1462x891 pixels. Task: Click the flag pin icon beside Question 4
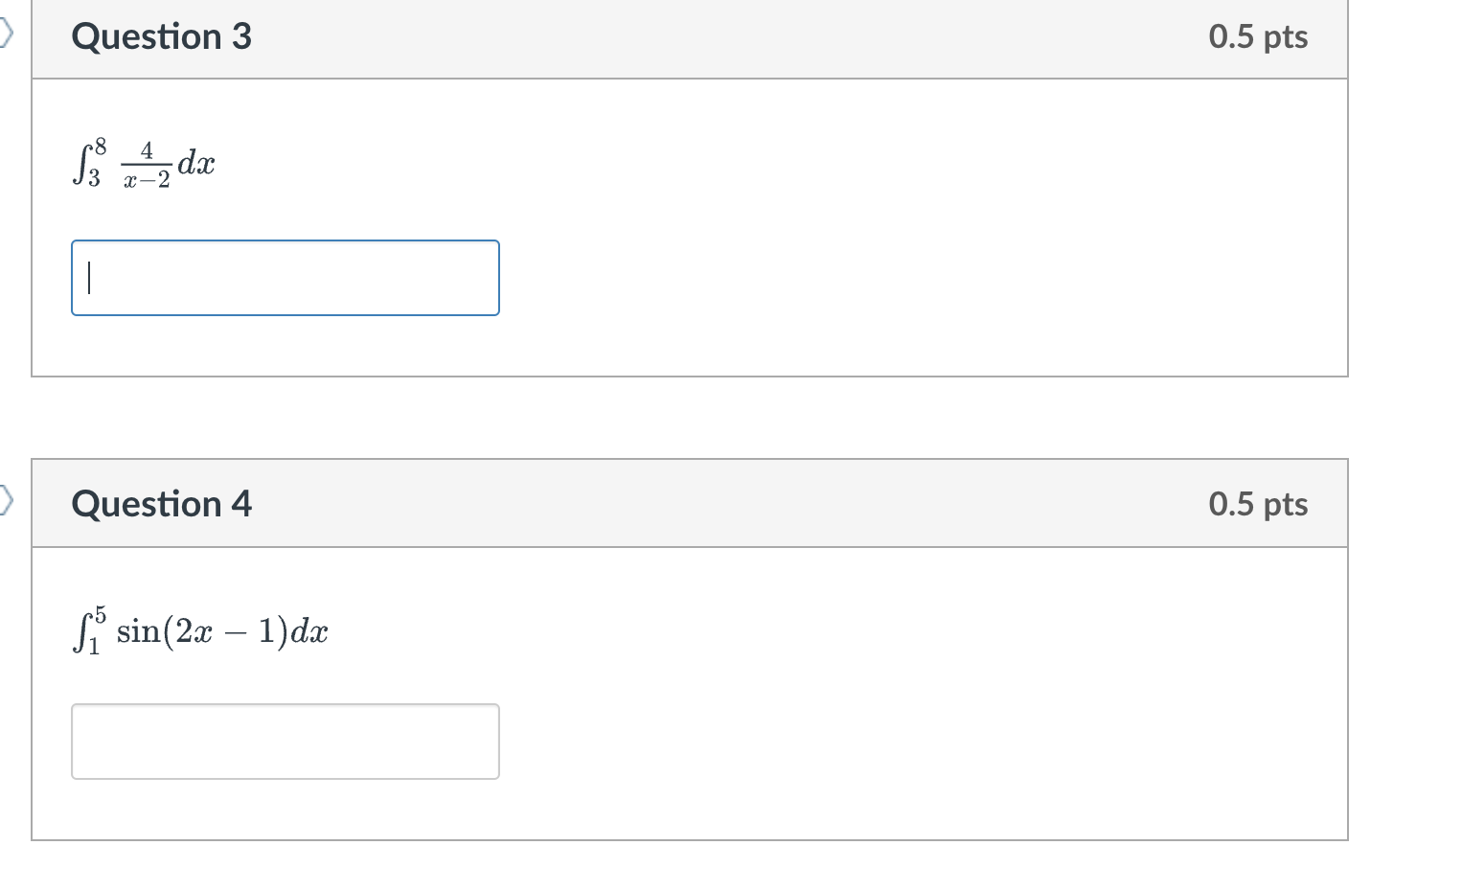7,497
